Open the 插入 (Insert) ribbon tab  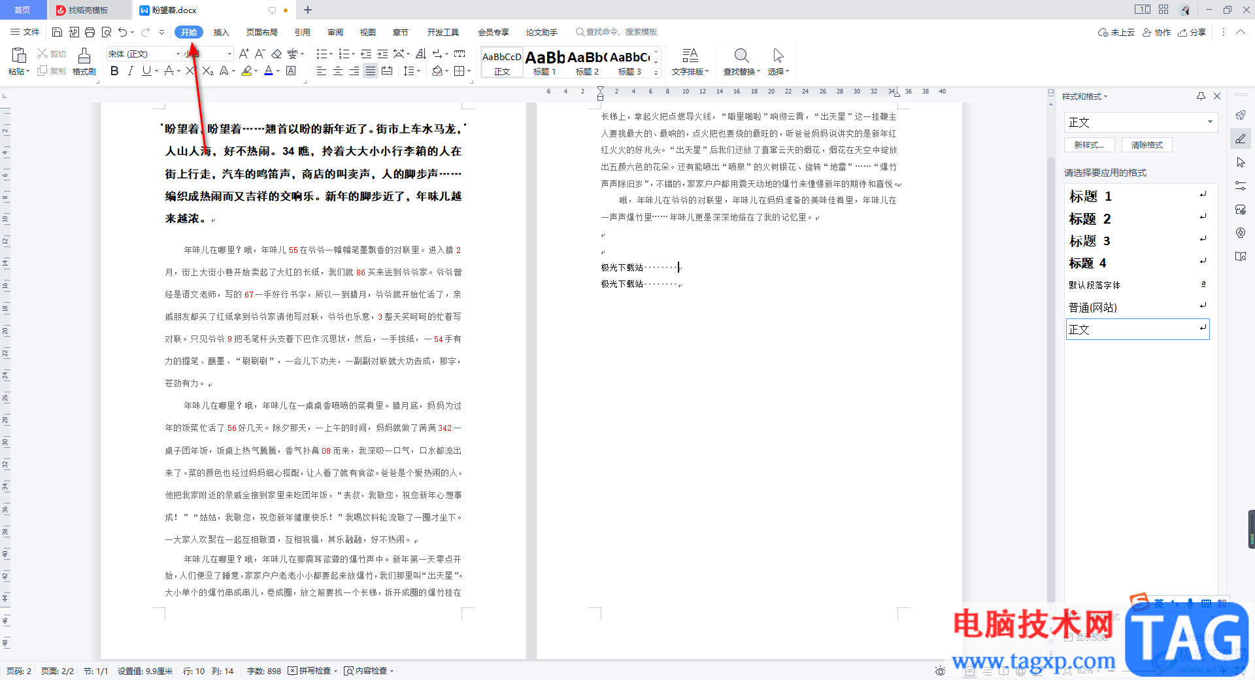[x=222, y=32]
